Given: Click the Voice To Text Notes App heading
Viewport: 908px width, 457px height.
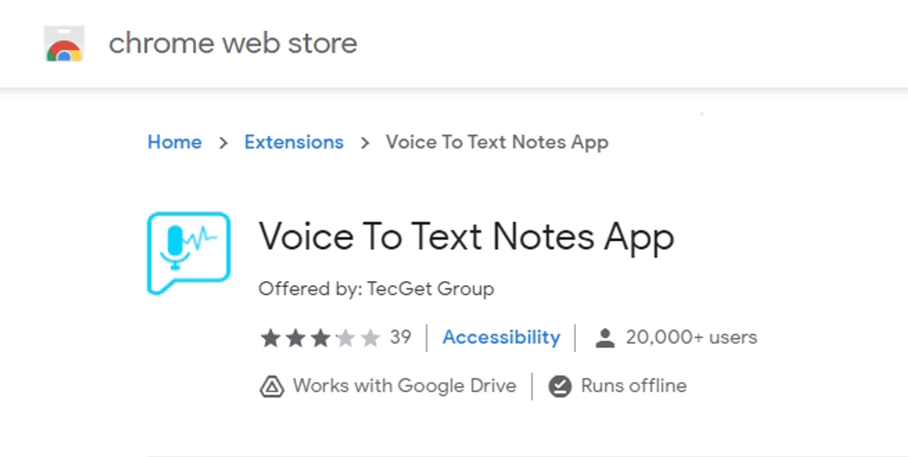Looking at the screenshot, I should [x=466, y=237].
